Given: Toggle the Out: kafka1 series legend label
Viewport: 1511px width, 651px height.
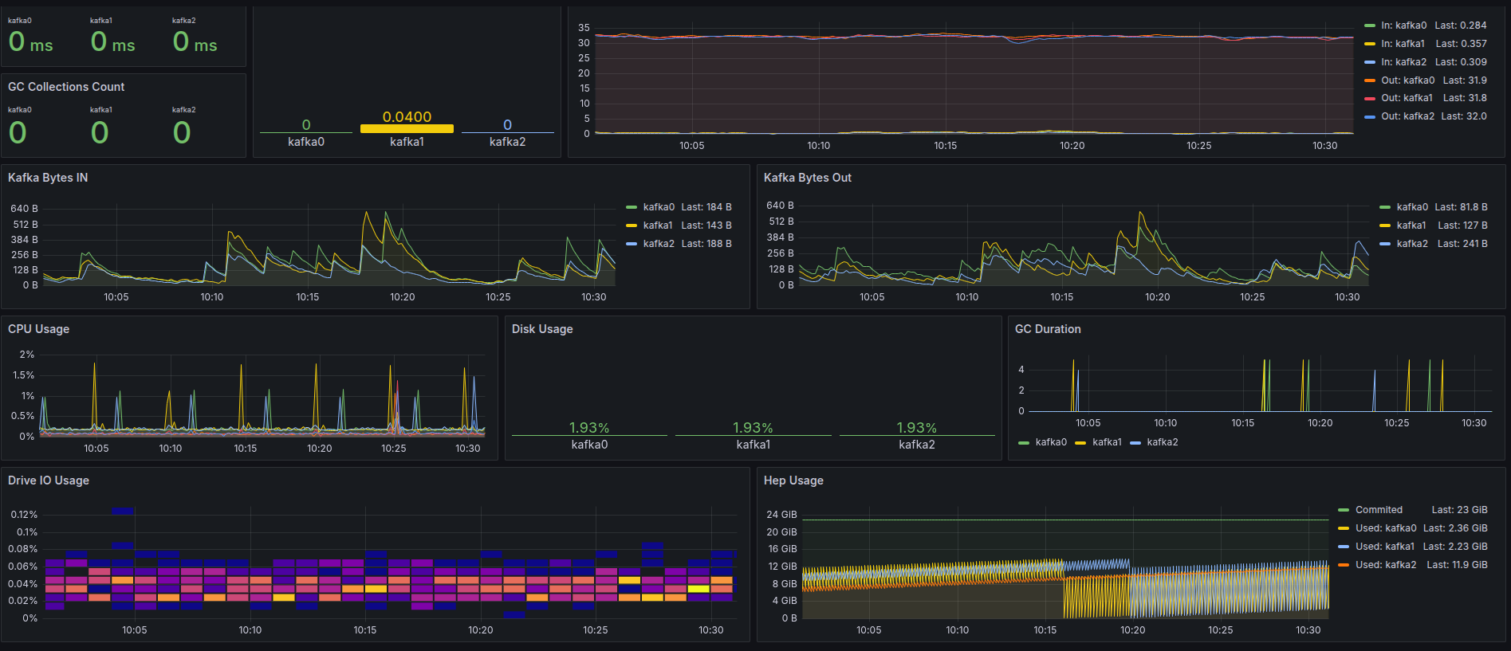Looking at the screenshot, I should click(1407, 98).
